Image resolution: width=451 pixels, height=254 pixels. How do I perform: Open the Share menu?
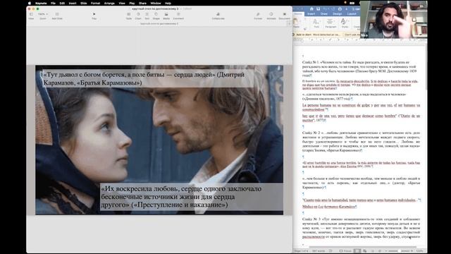pos(142,3)
